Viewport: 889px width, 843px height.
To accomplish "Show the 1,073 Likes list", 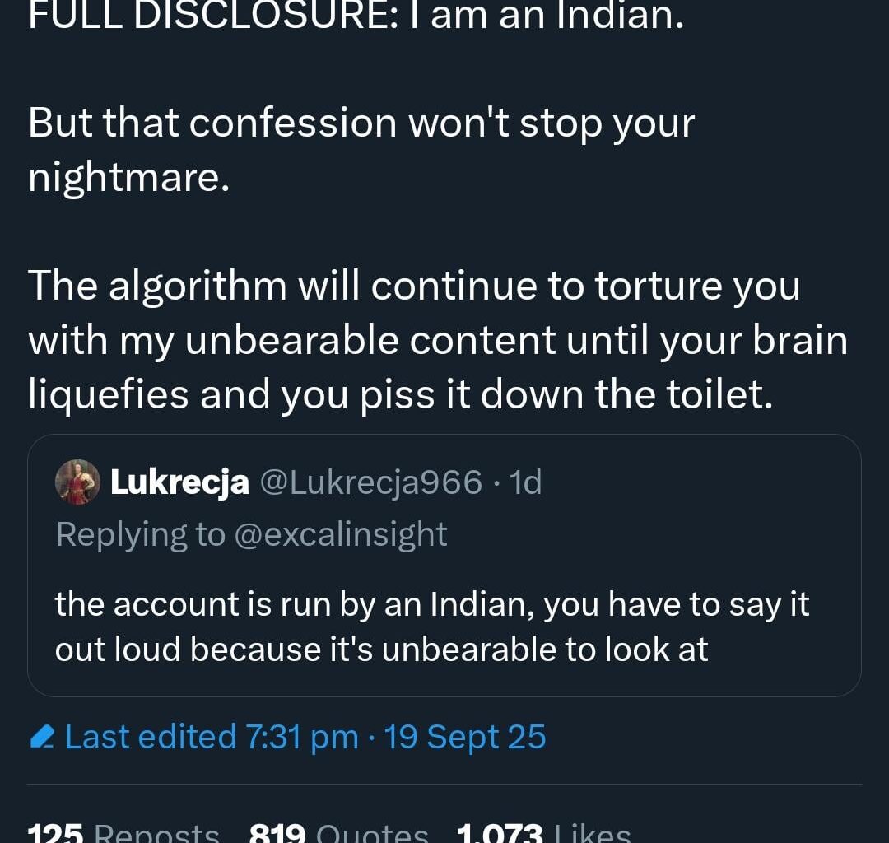I will [x=543, y=833].
